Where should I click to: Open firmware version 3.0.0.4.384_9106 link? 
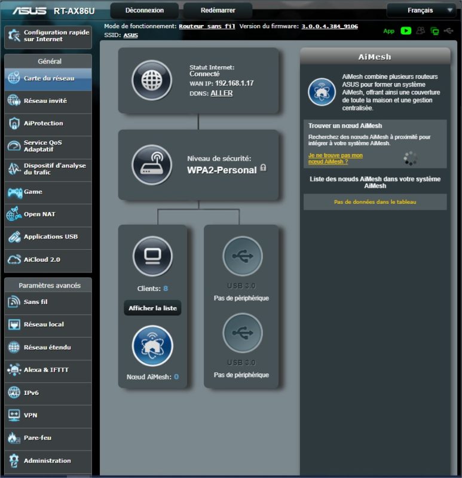pyautogui.click(x=330, y=26)
